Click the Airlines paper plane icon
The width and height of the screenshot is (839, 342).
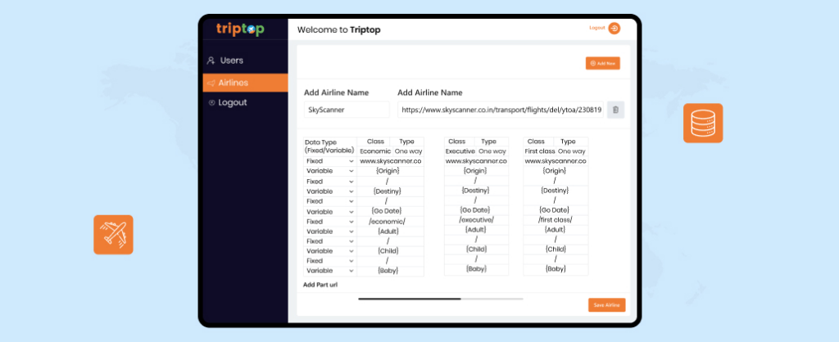(211, 83)
